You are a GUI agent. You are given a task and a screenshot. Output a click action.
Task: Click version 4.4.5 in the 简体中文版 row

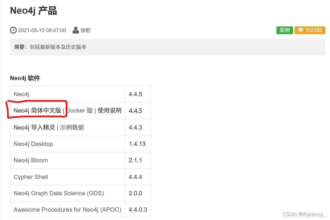(x=135, y=111)
